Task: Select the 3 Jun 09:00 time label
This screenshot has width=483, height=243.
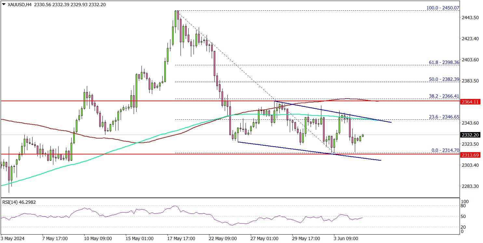Action: 346,238
